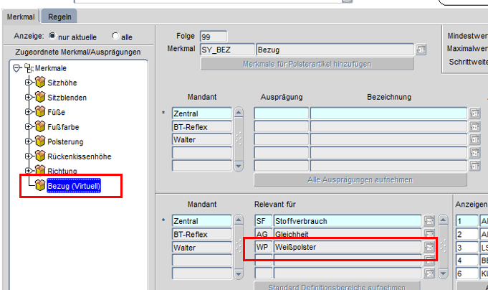Screen dimensions: 488x290
Task: Click folder icon of Polsterung node
Action: [40, 141]
